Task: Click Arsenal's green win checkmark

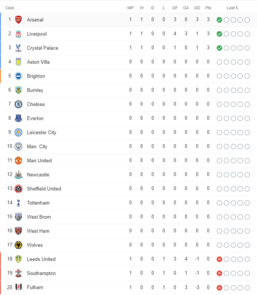Action: pyautogui.click(x=219, y=20)
